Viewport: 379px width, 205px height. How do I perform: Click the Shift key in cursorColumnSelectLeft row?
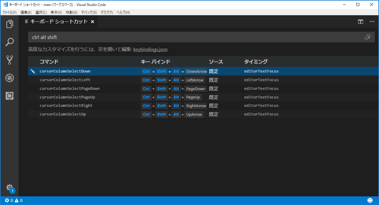[161, 80]
